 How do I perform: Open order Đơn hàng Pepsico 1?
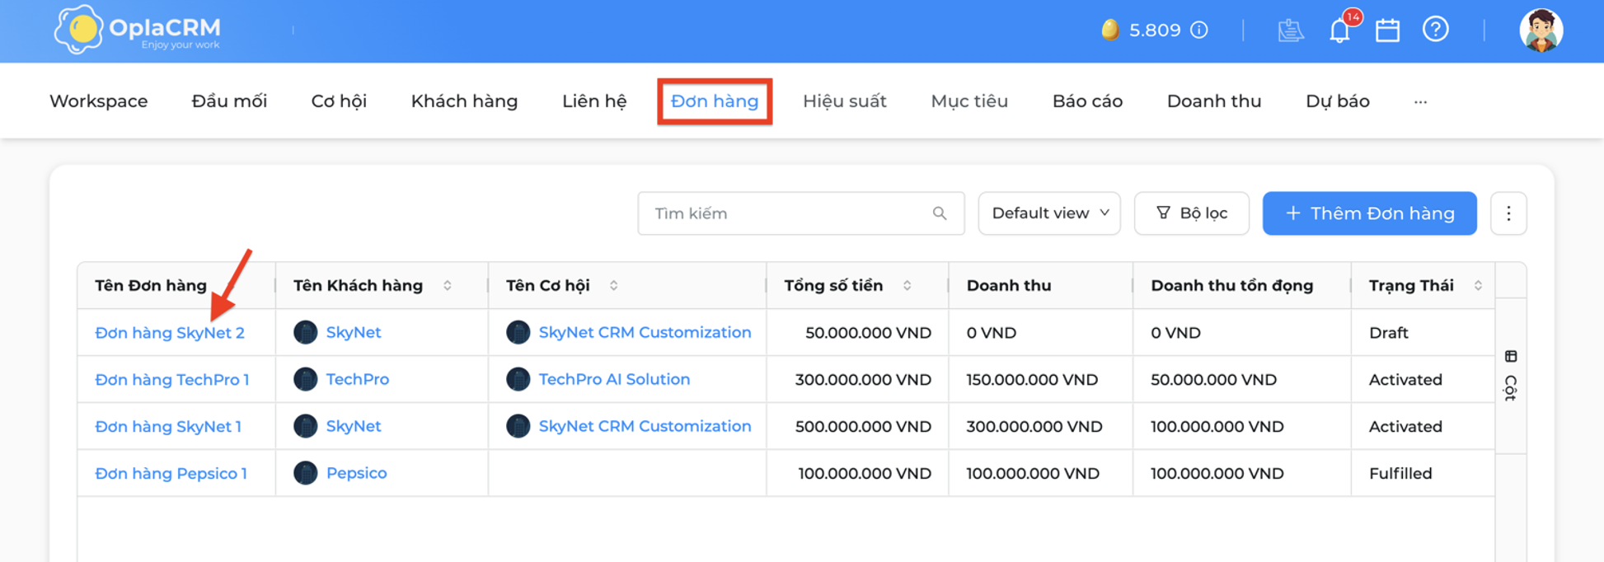click(x=171, y=474)
